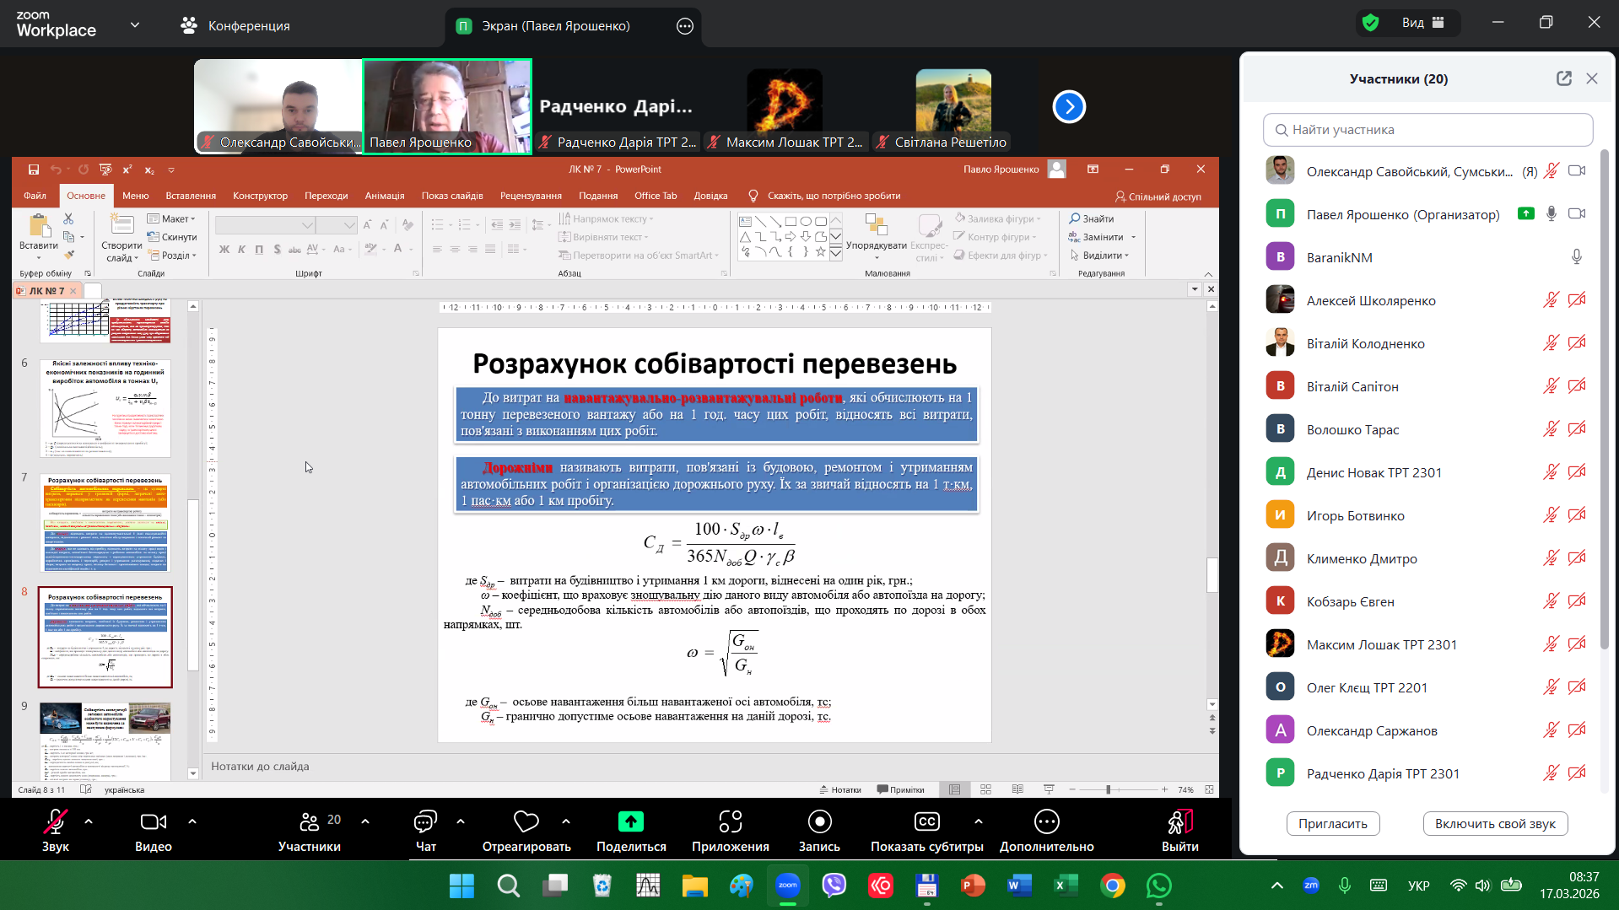Toggle the Video camera button
This screenshot has height=910, width=1619.
pos(153,821)
